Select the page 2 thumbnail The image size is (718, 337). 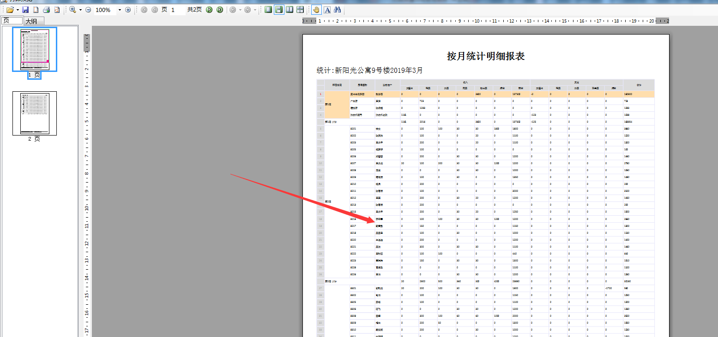pyautogui.click(x=35, y=113)
